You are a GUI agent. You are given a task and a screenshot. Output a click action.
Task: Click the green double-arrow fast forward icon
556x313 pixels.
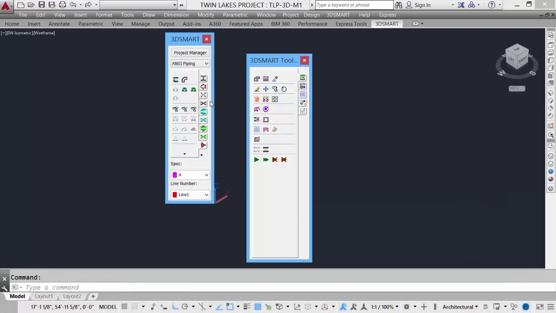point(266,160)
